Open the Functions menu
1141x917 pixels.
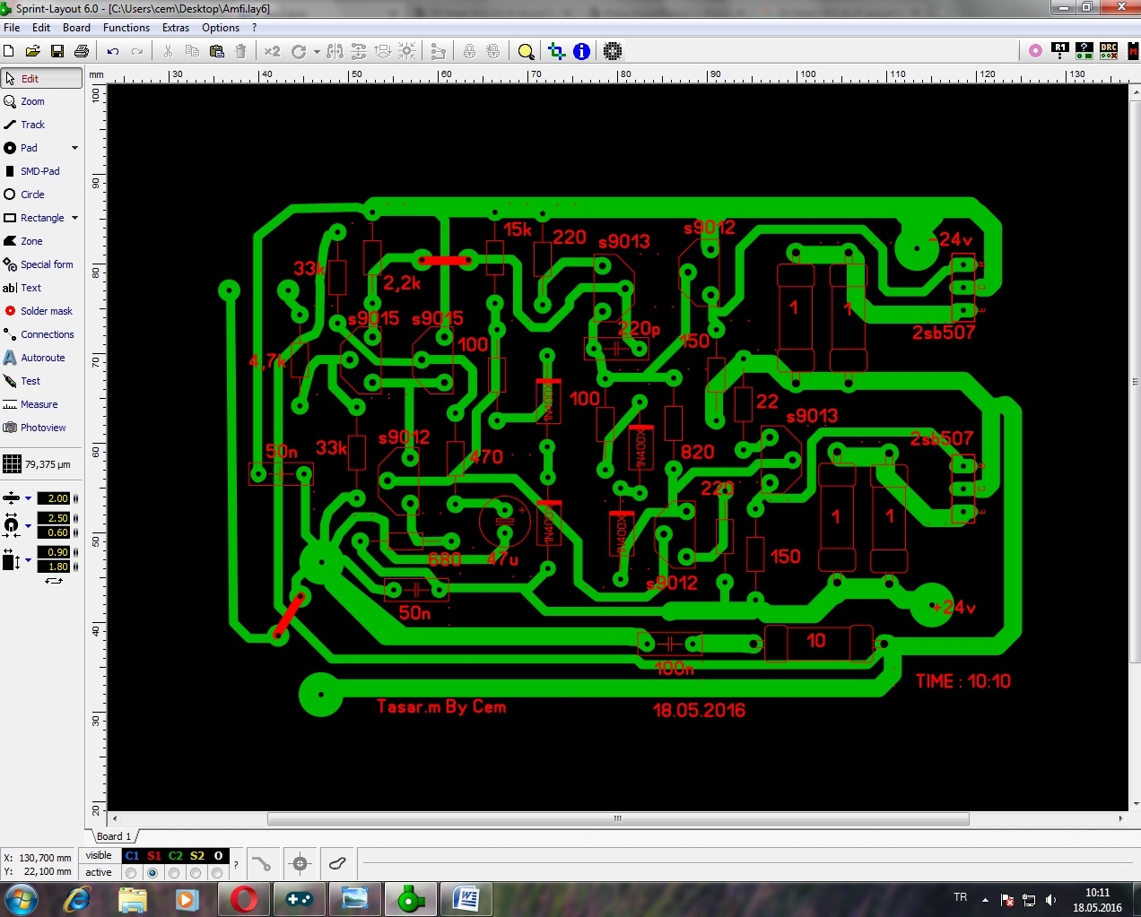point(126,28)
